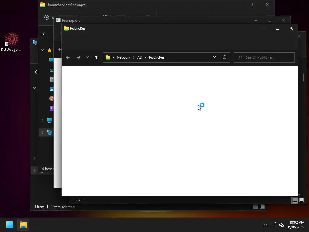Open the clock showing 10:02 AM
The image size is (309, 232).
[296, 225]
